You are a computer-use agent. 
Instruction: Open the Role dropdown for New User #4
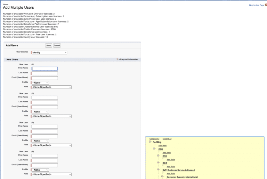tap(51, 174)
